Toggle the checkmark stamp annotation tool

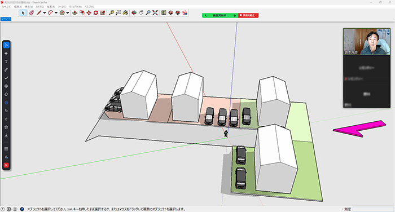pyautogui.click(x=6, y=78)
